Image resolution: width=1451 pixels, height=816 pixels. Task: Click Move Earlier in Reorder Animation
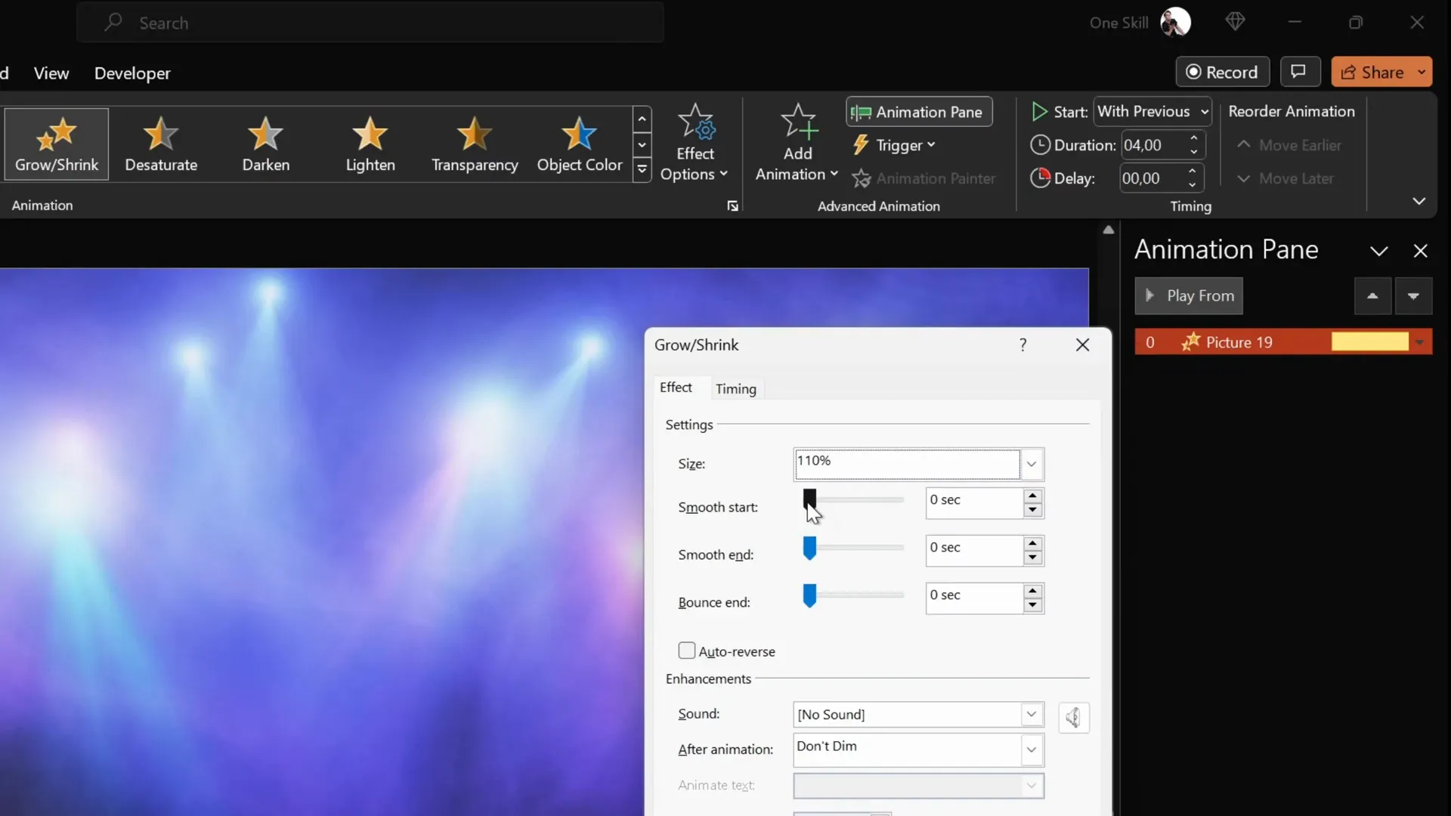pyautogui.click(x=1289, y=145)
